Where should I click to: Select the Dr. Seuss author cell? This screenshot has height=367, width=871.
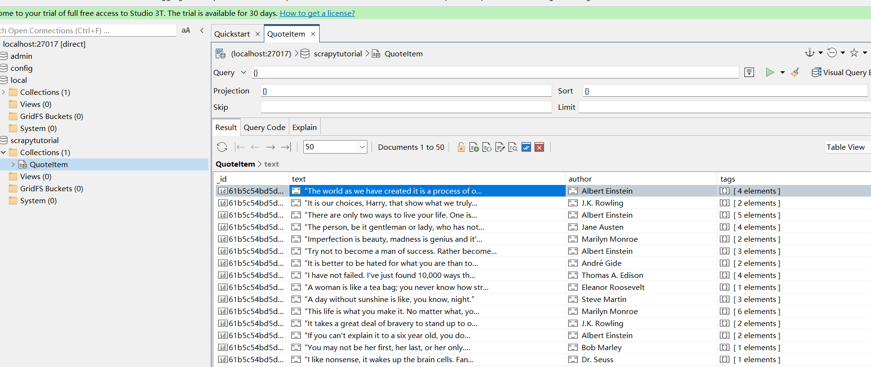pos(641,359)
